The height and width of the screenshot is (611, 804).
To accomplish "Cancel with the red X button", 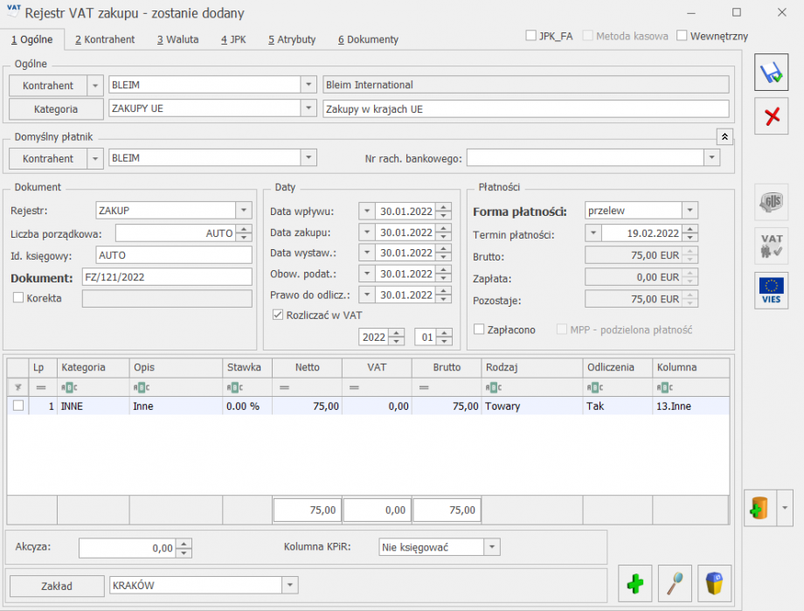I will click(x=771, y=116).
